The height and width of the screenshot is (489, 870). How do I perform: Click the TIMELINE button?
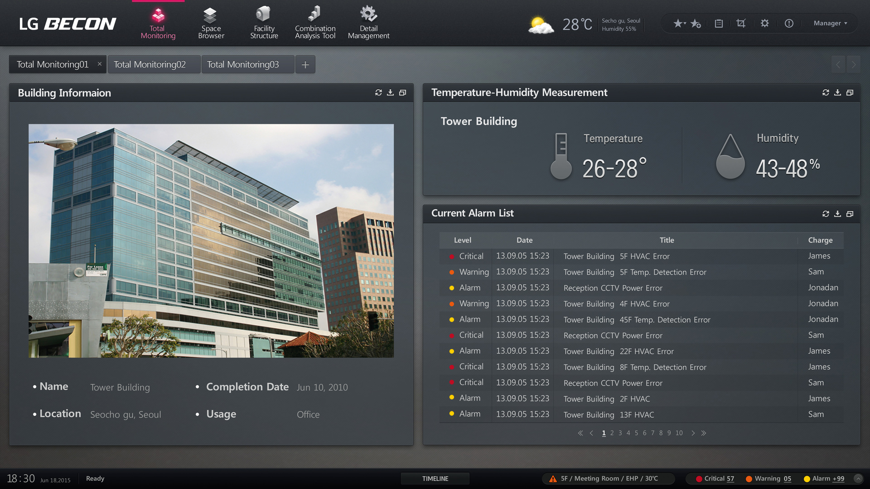[435, 479]
